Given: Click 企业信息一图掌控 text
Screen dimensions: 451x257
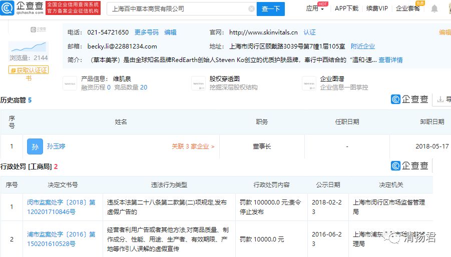Looking at the screenshot, I should coord(344,87).
